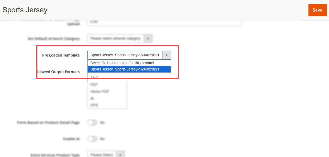Toggle Form Based on Product Detail Page switch

[92, 123]
